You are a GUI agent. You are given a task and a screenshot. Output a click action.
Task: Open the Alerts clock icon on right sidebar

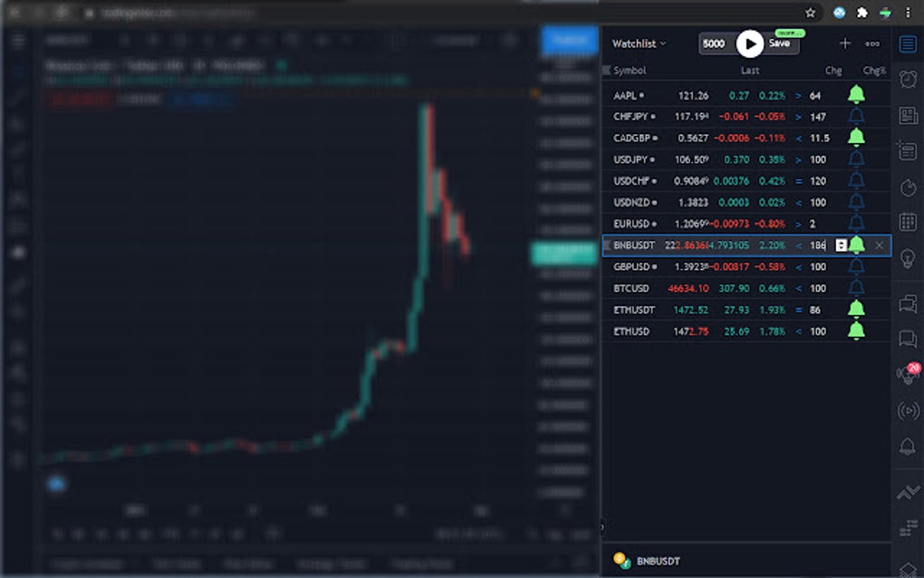909,80
